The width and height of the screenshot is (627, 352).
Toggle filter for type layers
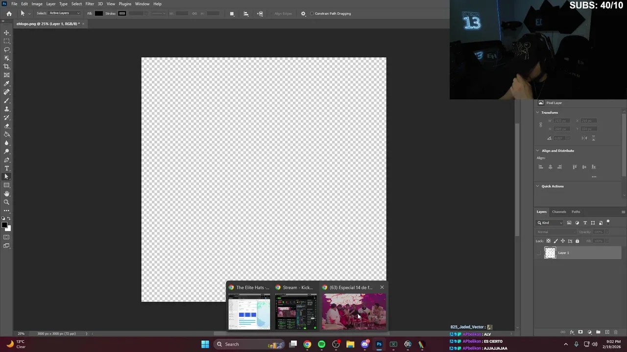pos(585,223)
